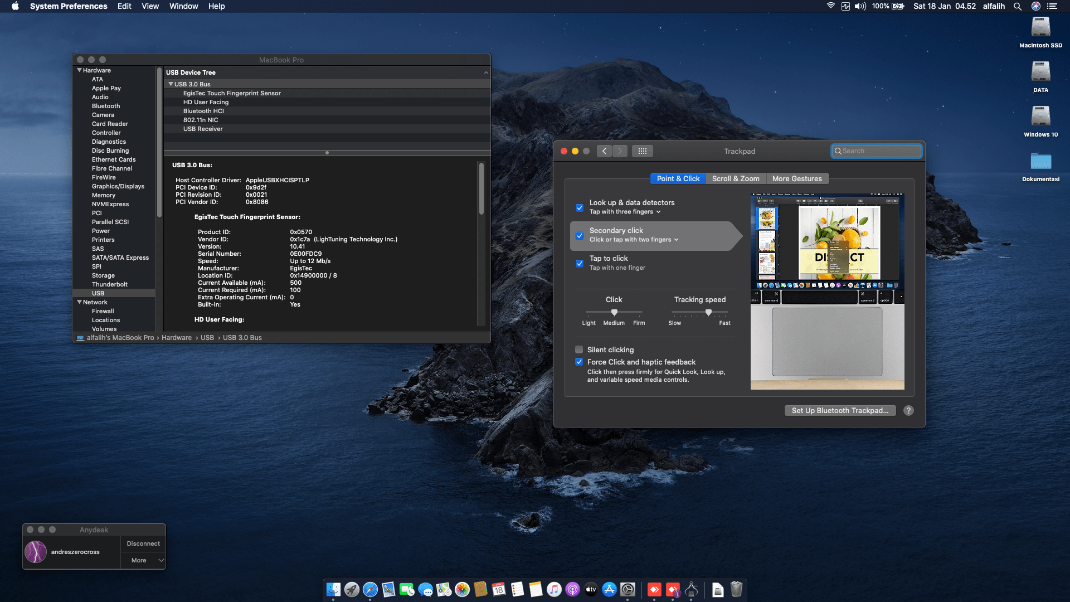Open Safari from the dock
The height and width of the screenshot is (602, 1070).
coord(370,590)
